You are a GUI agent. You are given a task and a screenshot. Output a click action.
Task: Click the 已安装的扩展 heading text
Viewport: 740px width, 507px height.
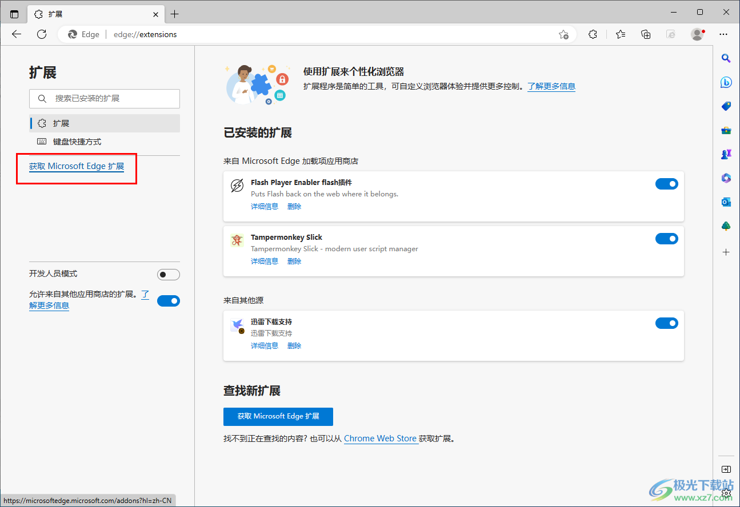(x=258, y=133)
